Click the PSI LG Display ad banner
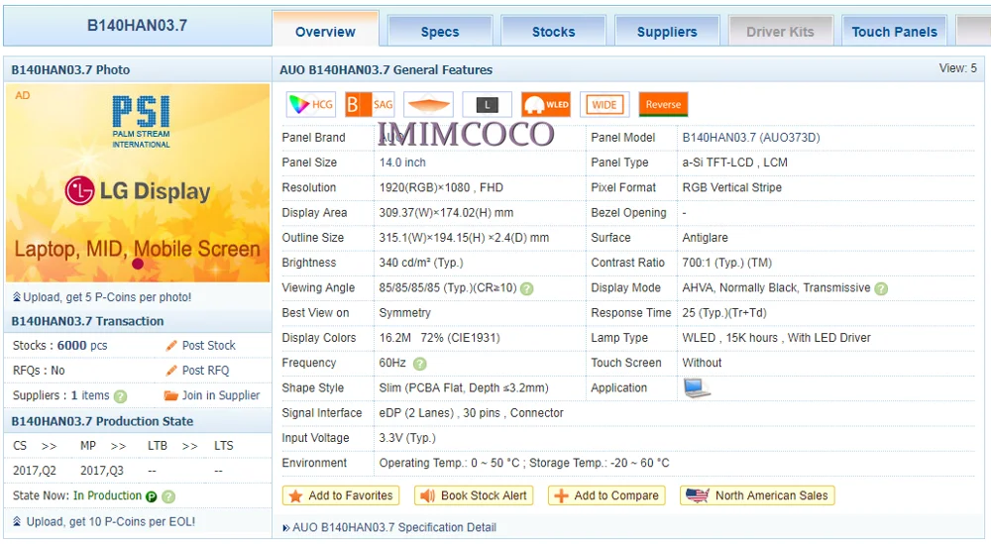 pyautogui.click(x=138, y=182)
